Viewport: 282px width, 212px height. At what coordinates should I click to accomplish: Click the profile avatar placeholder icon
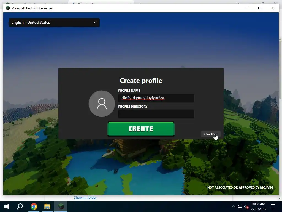(102, 104)
